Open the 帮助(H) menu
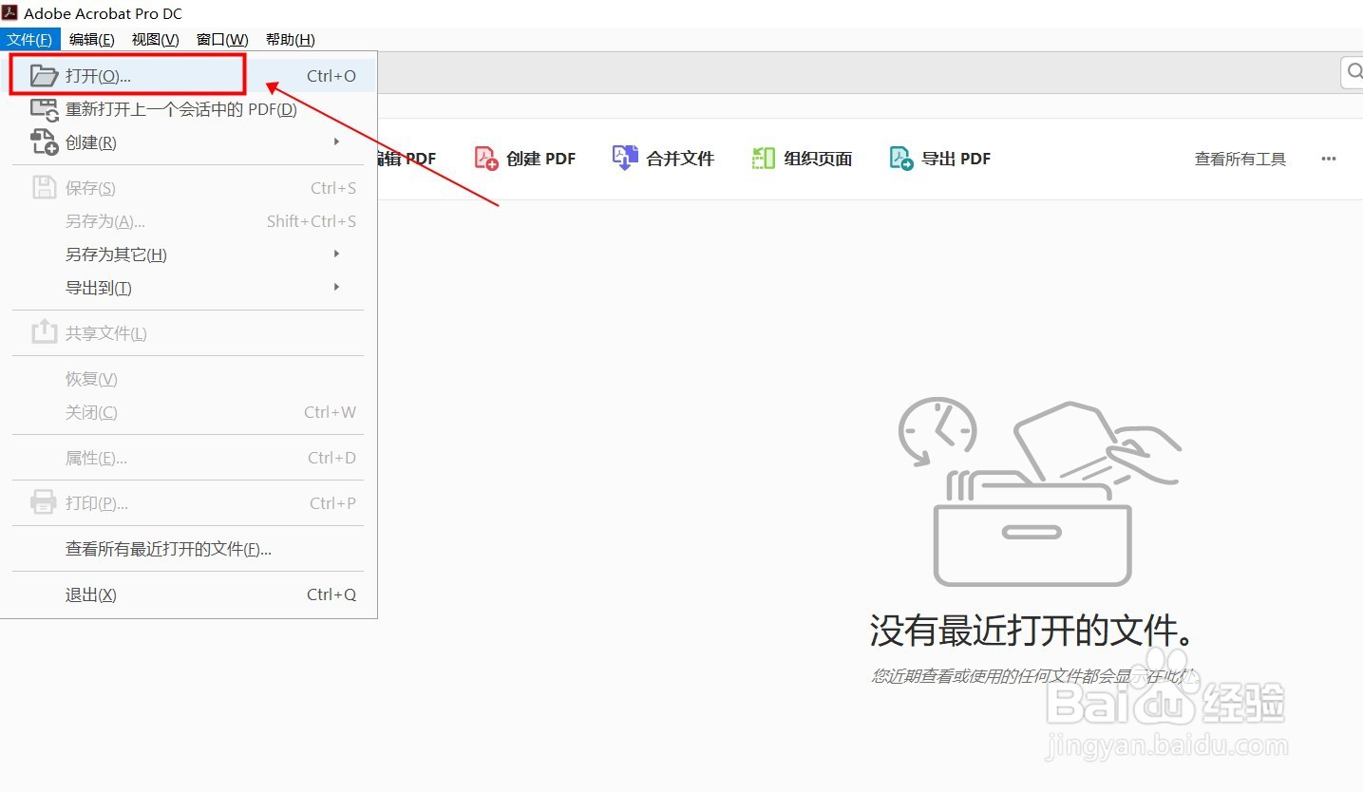Screen dimensions: 1363x792 point(290,39)
